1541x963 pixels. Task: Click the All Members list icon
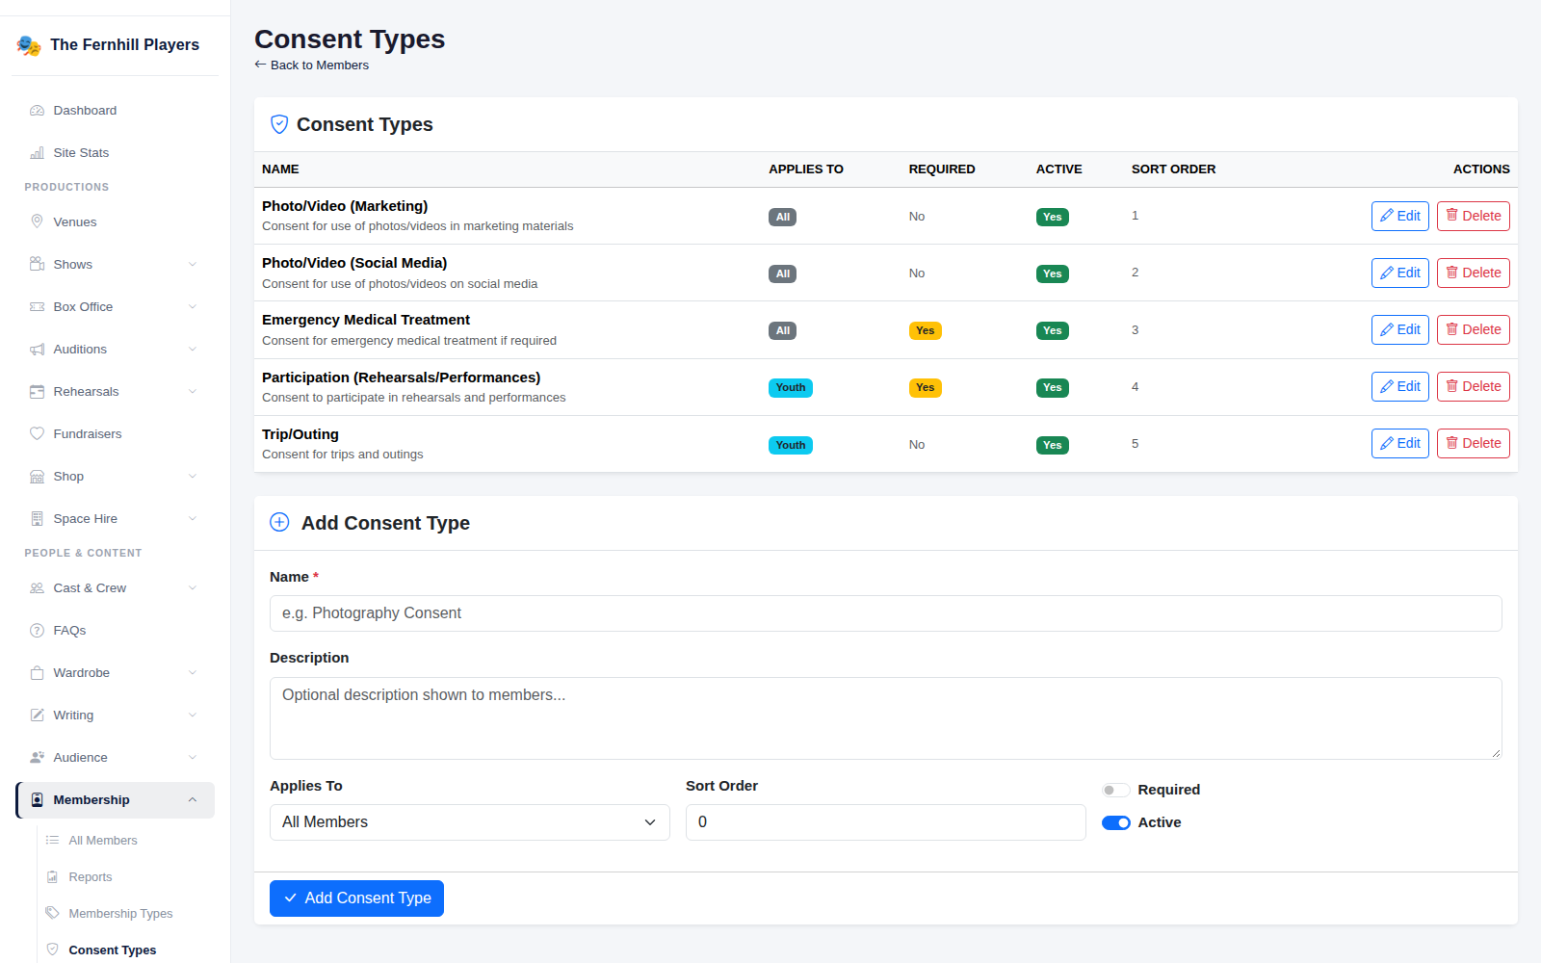click(x=52, y=841)
